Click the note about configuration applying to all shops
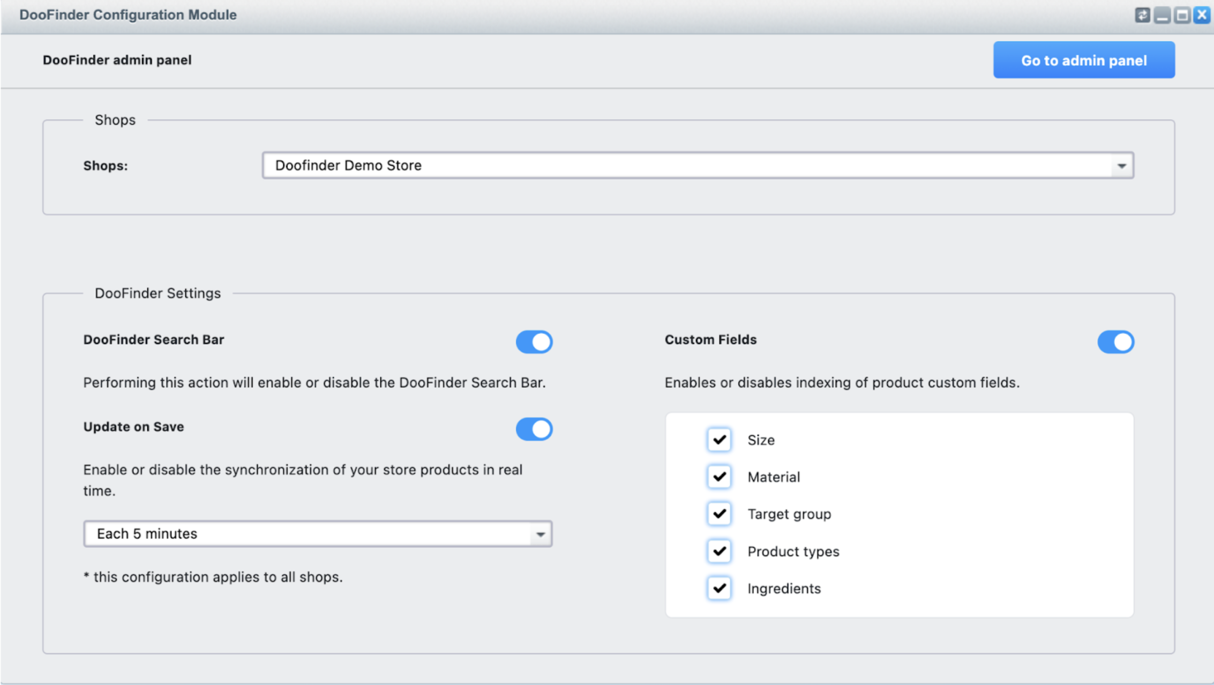1214x685 pixels. pos(213,577)
